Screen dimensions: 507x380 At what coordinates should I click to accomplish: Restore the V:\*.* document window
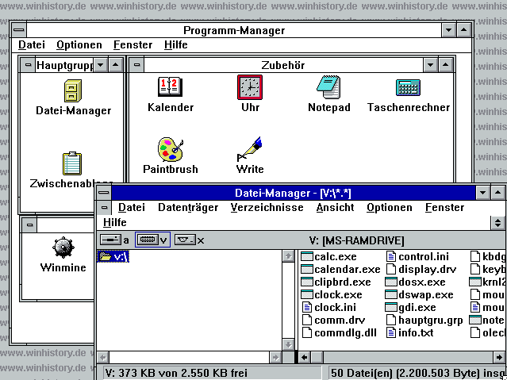497,222
